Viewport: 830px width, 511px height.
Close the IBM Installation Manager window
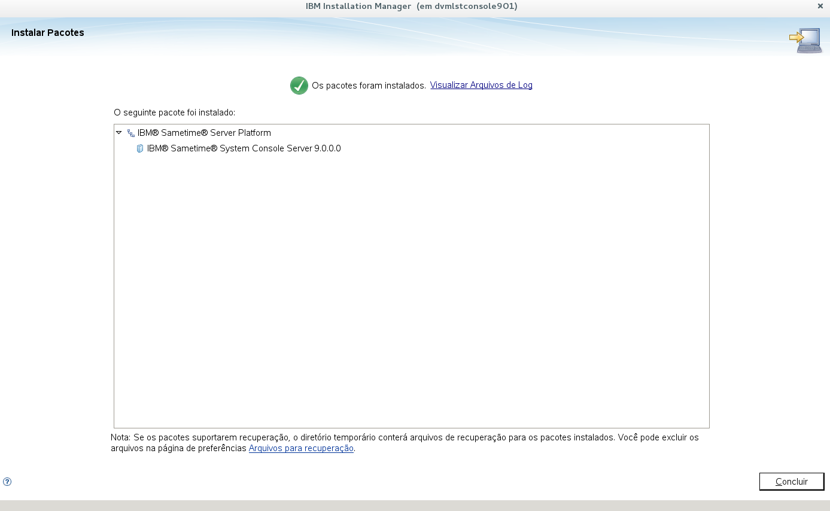coord(820,6)
